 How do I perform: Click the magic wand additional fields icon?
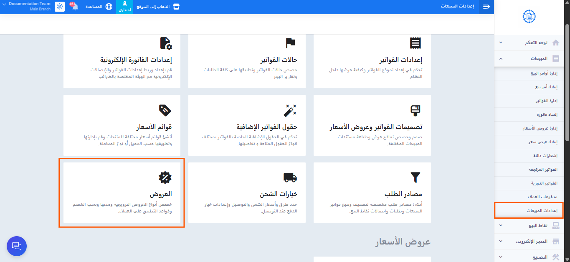tap(290, 110)
